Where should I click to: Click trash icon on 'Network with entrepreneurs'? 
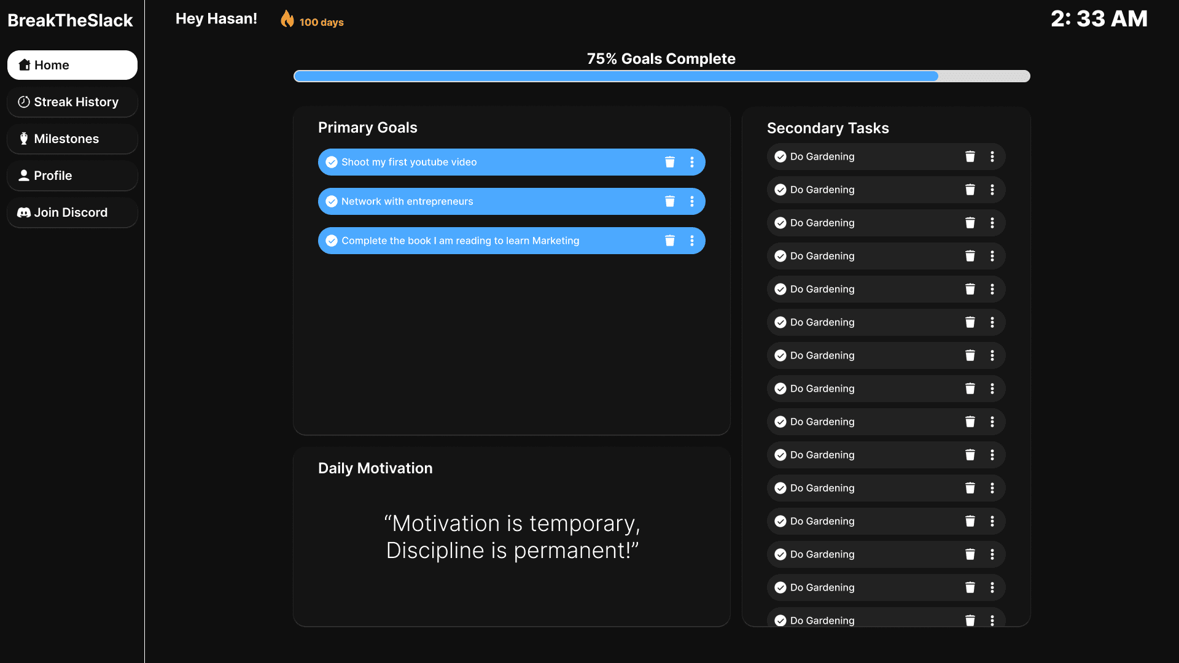point(669,201)
